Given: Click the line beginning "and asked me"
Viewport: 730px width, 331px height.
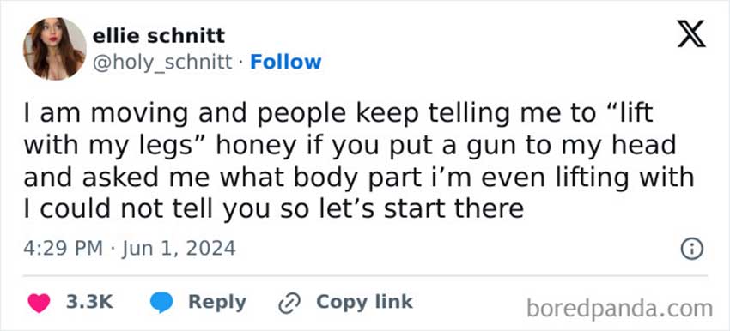Looking at the screenshot, I should (x=358, y=178).
